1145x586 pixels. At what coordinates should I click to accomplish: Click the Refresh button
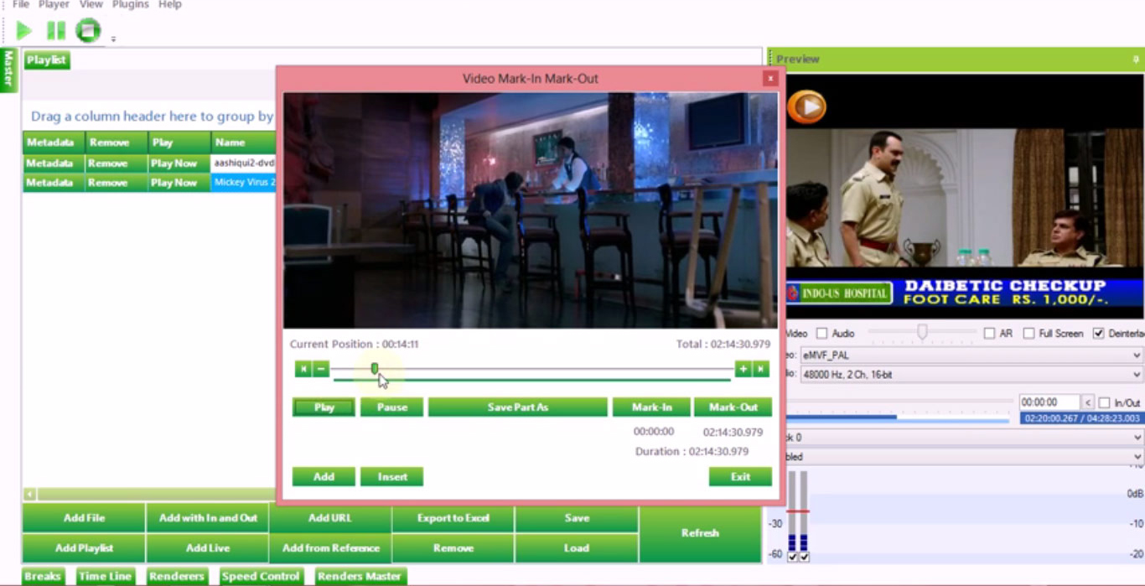[700, 533]
